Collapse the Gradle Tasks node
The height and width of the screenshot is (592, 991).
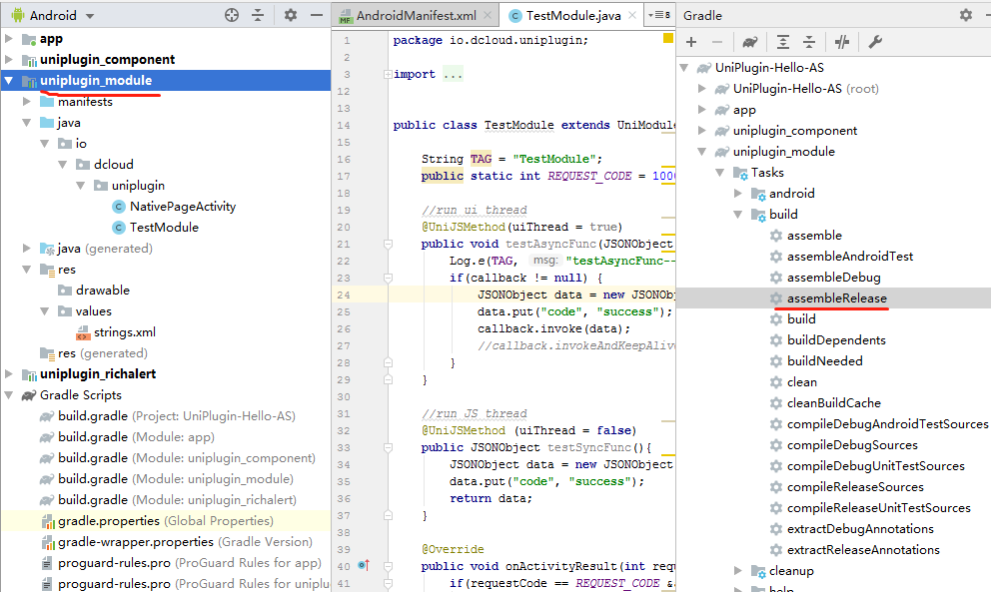(720, 173)
